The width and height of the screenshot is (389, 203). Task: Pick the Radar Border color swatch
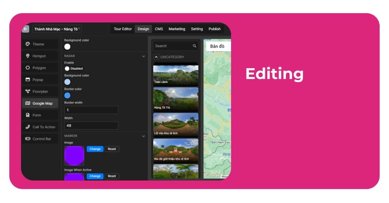pyautogui.click(x=67, y=95)
